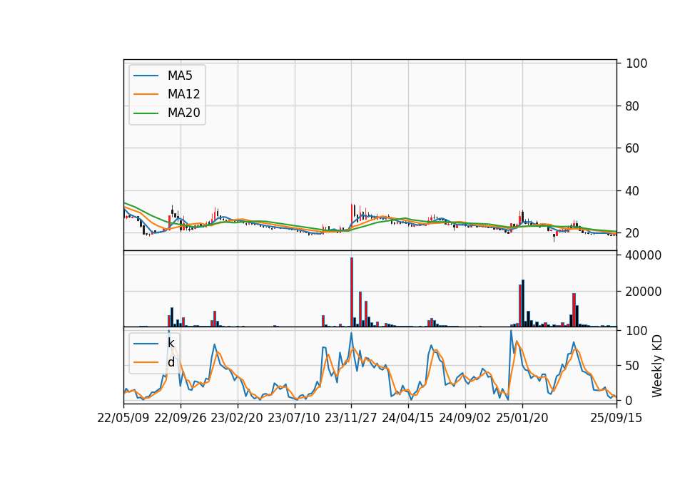Click the 50 tick on KD axis

(632, 365)
